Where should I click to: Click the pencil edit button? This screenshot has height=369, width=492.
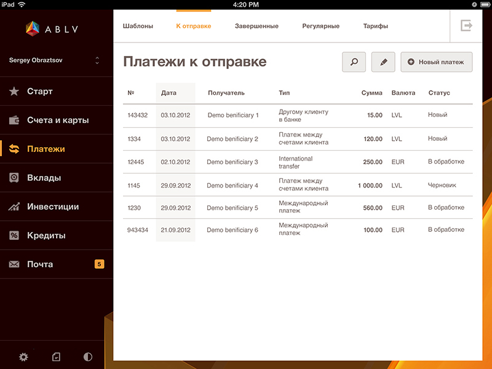click(383, 62)
